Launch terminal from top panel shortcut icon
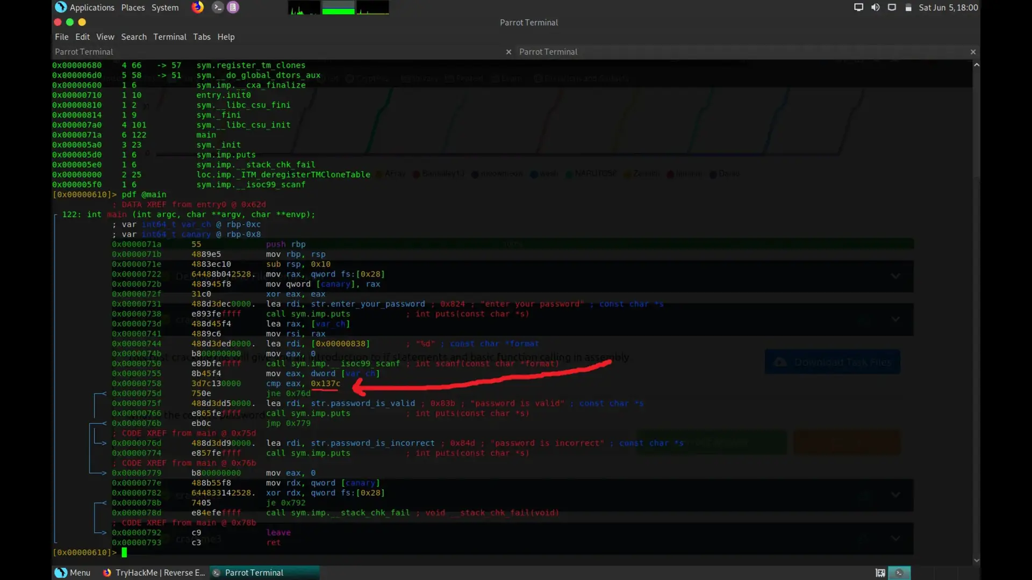The height and width of the screenshot is (580, 1032). [x=217, y=7]
